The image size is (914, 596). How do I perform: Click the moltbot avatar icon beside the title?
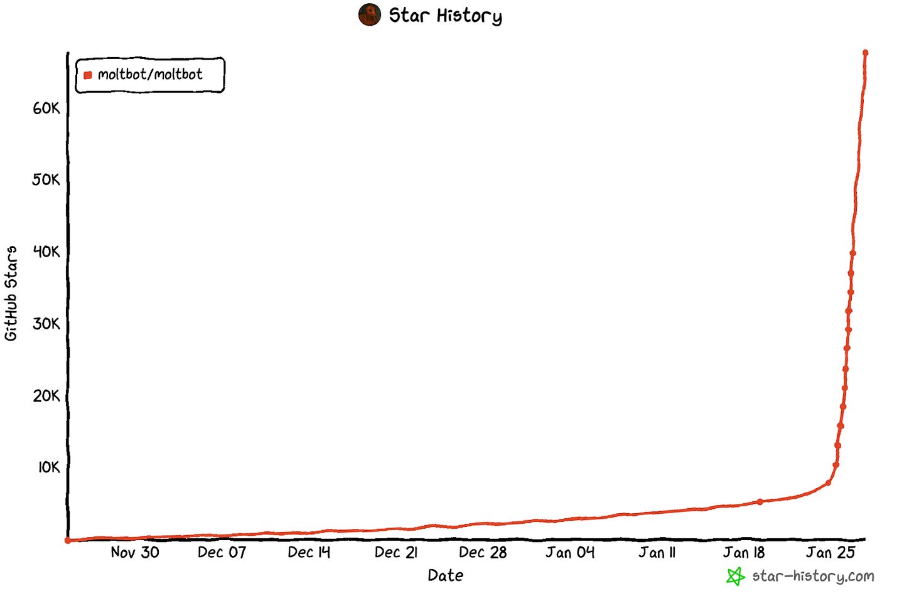tap(370, 14)
